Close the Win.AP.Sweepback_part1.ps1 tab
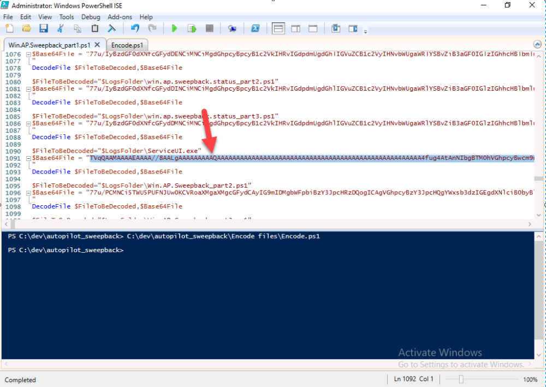 98,45
